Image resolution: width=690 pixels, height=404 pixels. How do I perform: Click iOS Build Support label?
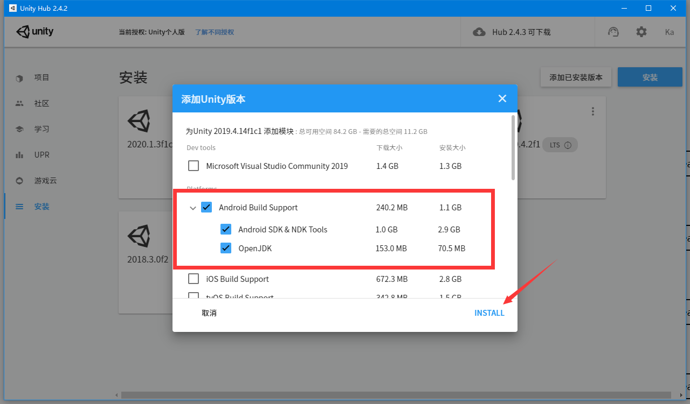tap(238, 279)
